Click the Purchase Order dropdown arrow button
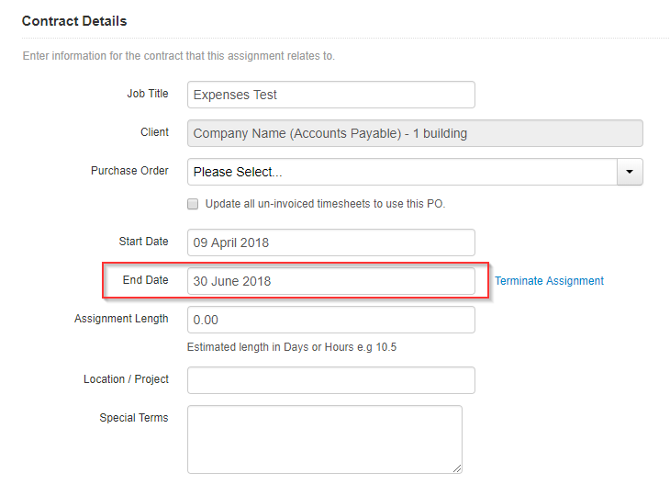 click(x=630, y=172)
